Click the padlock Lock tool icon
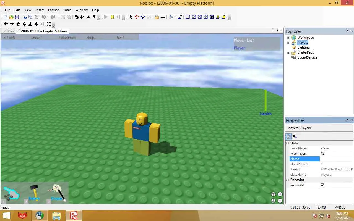Viewport: 354px width, 221px height. 157,17
